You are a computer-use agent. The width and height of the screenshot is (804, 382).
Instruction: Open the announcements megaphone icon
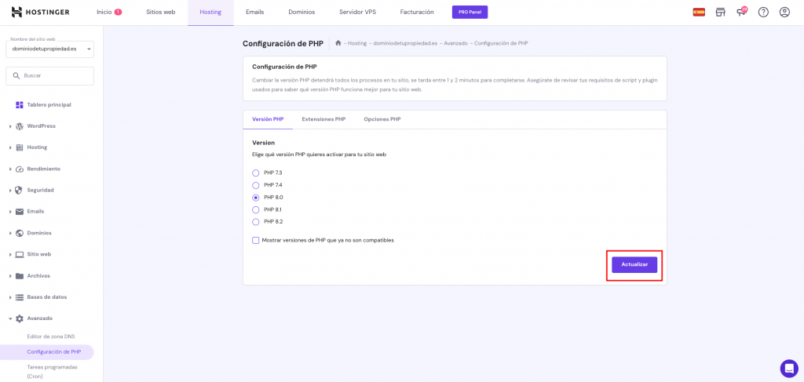(x=741, y=12)
